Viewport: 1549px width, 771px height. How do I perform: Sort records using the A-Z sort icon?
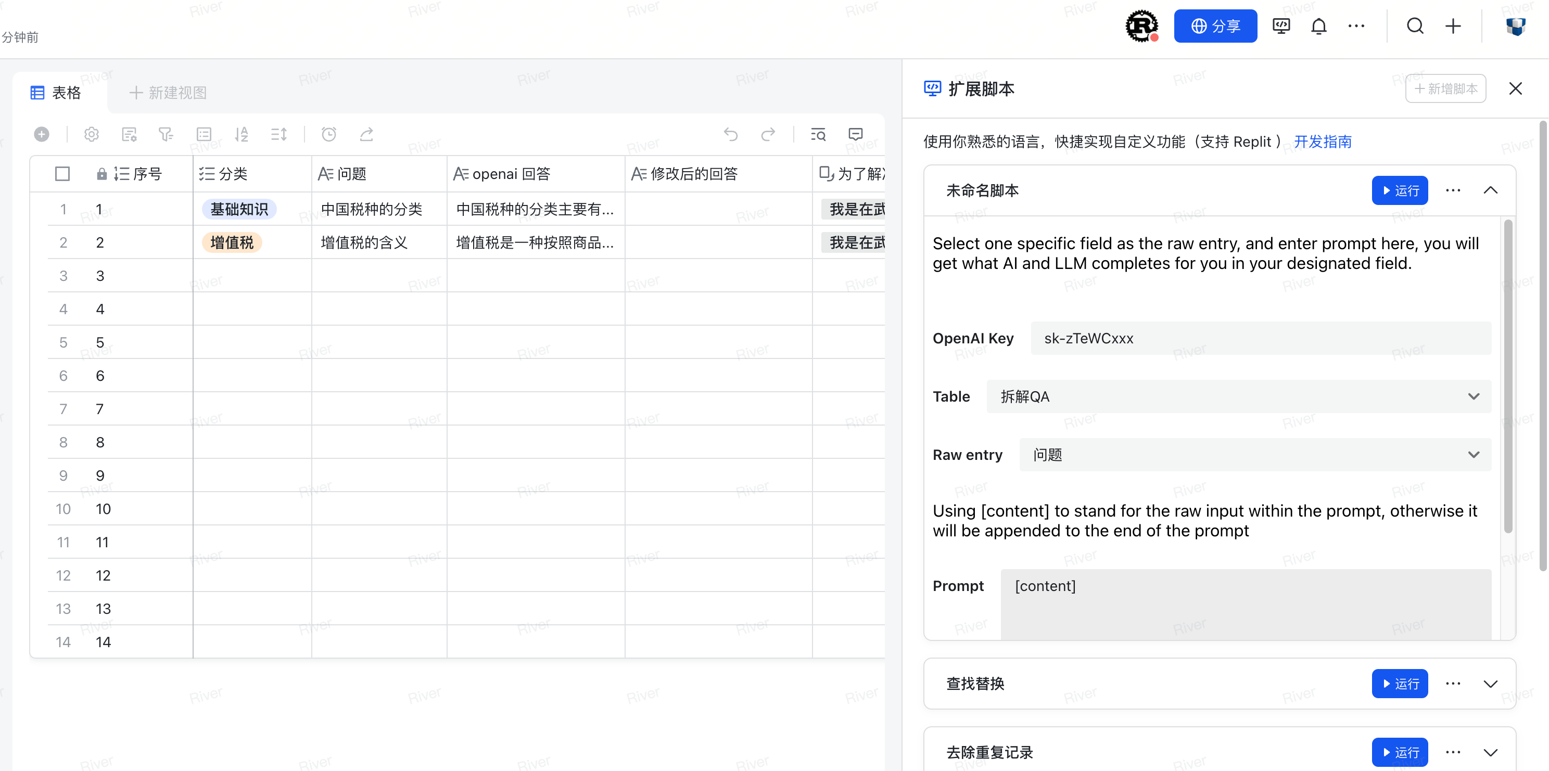[242, 134]
